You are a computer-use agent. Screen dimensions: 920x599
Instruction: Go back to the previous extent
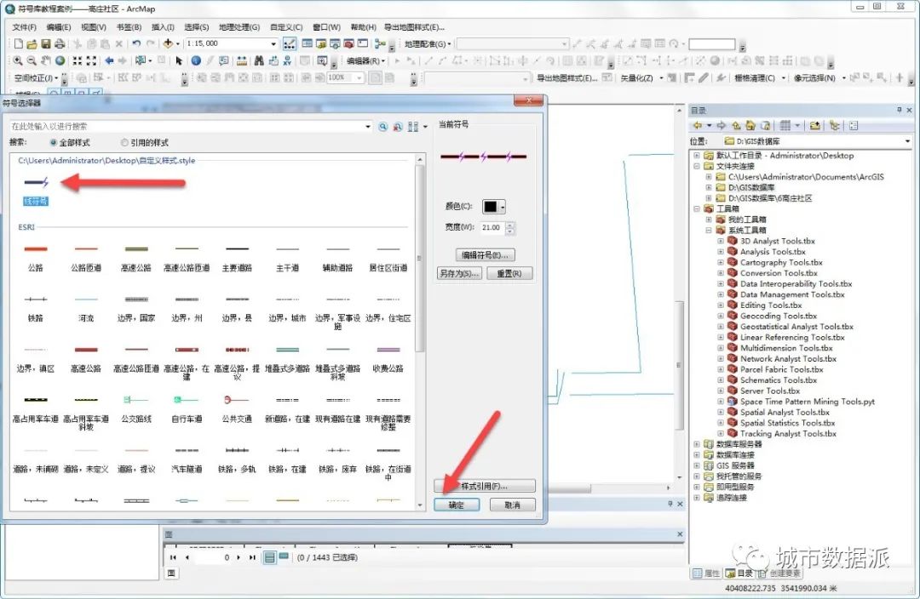(x=109, y=60)
